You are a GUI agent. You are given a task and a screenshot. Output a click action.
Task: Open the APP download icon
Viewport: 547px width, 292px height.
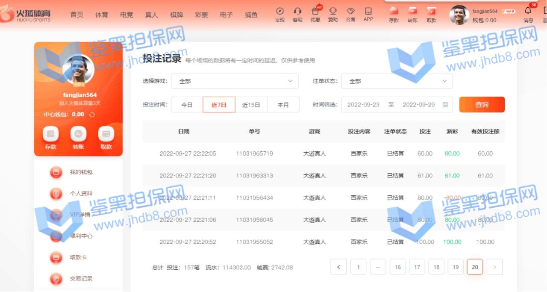pos(368,12)
